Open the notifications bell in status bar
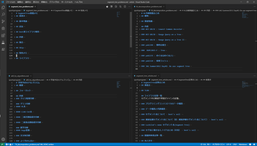The width and height of the screenshot is (257, 146). pos(254,144)
